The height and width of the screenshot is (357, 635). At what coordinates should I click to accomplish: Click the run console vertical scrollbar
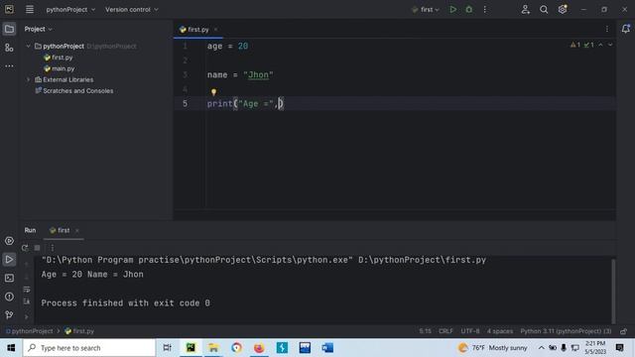click(613, 291)
